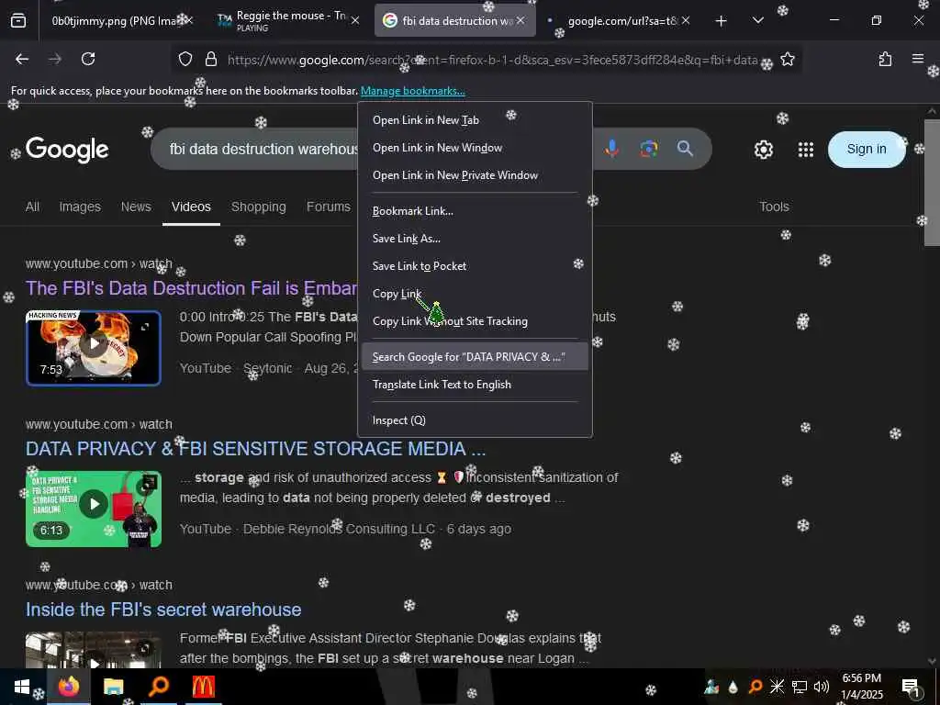Open The FBI's Data Destruction Fail result
This screenshot has height=705, width=940.
pyautogui.click(x=191, y=288)
